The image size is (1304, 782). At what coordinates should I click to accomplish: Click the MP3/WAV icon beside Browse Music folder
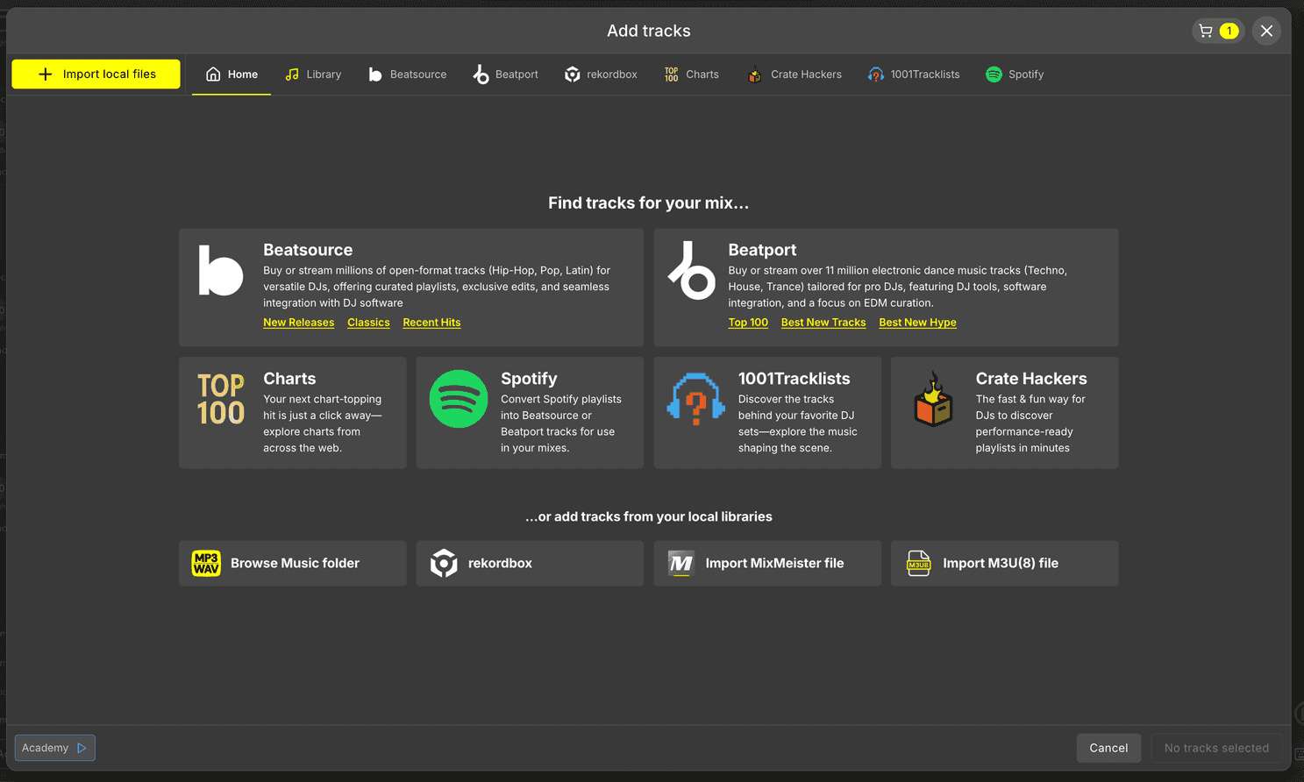pyautogui.click(x=205, y=563)
